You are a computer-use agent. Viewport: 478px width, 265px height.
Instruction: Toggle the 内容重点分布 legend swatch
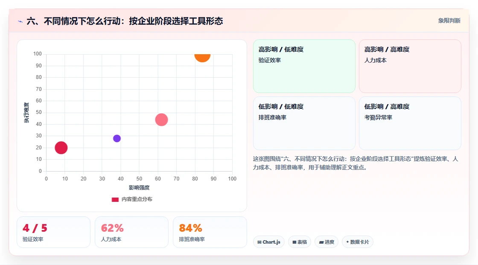pyautogui.click(x=115, y=199)
